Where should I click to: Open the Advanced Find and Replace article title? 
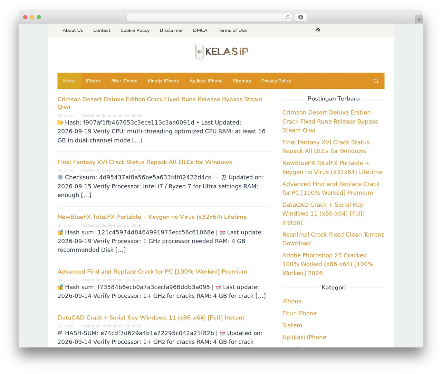(152, 272)
